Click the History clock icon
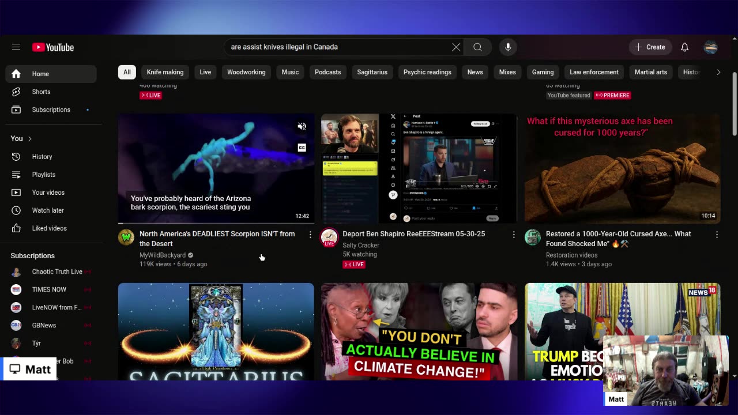 (x=16, y=157)
